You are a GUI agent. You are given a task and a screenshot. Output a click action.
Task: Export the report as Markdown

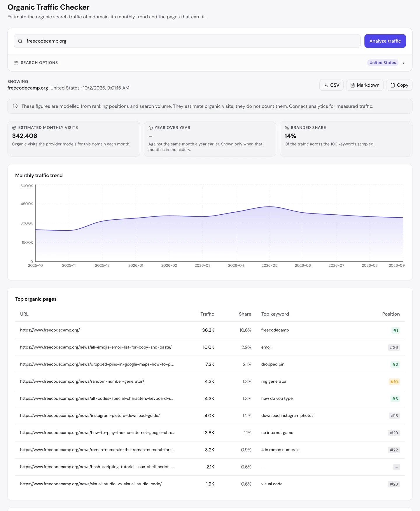coord(365,85)
